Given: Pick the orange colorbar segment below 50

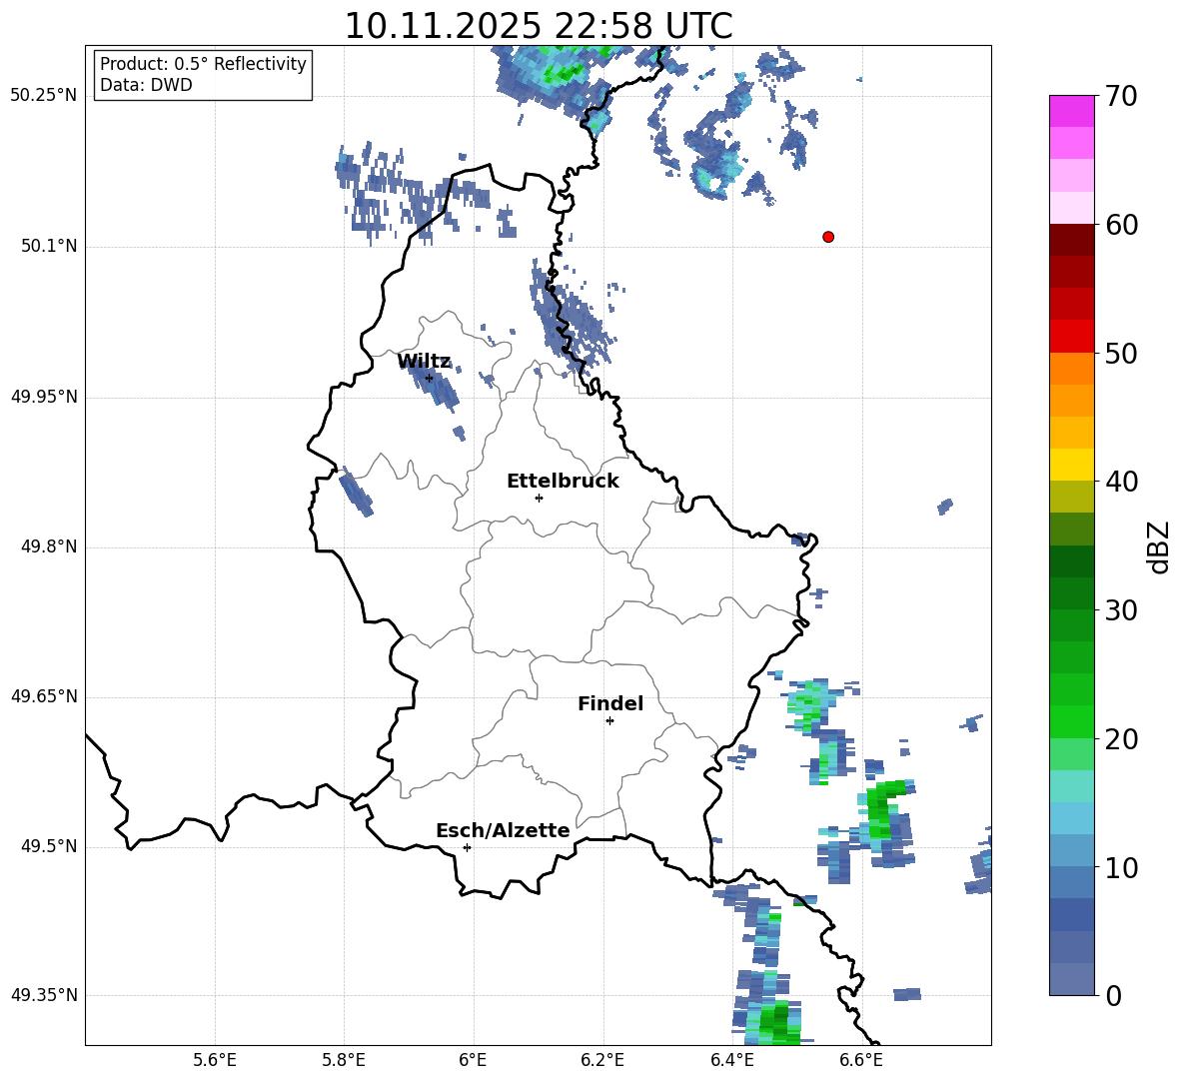Looking at the screenshot, I should point(1071,368).
